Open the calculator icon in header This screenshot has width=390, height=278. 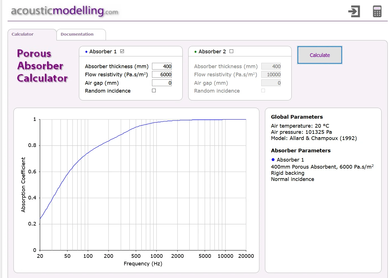pyautogui.click(x=377, y=12)
